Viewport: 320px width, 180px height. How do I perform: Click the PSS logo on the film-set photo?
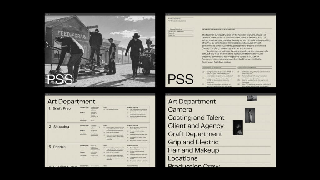(x=60, y=79)
